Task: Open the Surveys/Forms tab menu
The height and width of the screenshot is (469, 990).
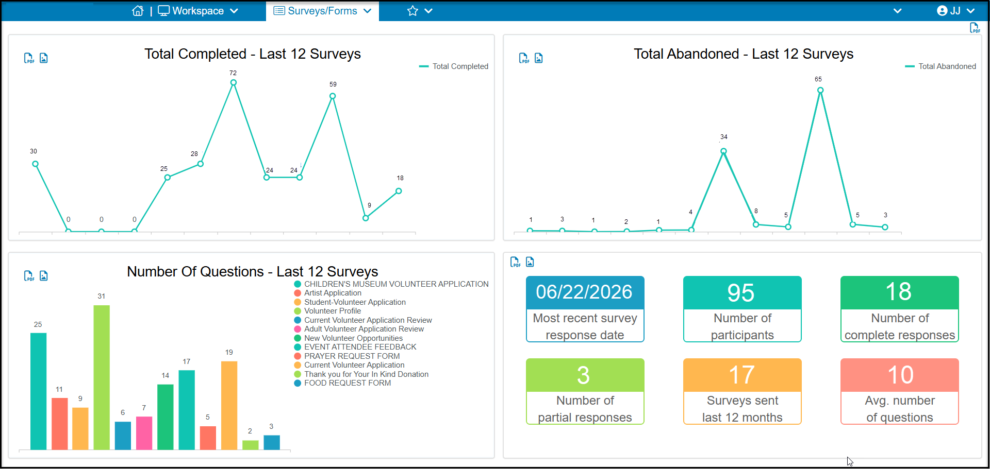Action: click(x=322, y=11)
